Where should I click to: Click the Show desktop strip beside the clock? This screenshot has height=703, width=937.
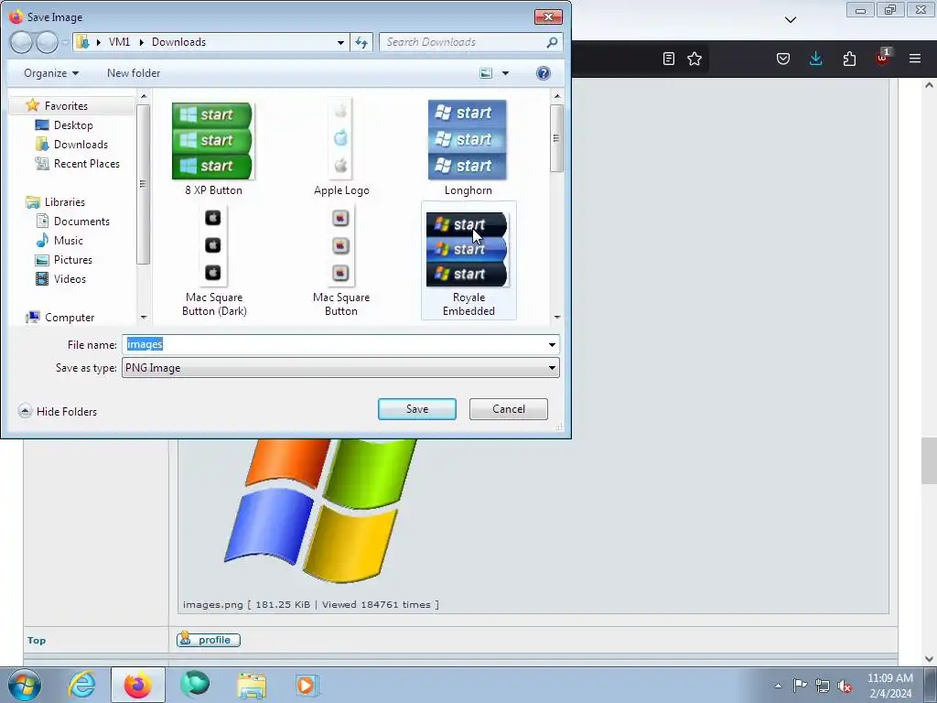(931, 686)
